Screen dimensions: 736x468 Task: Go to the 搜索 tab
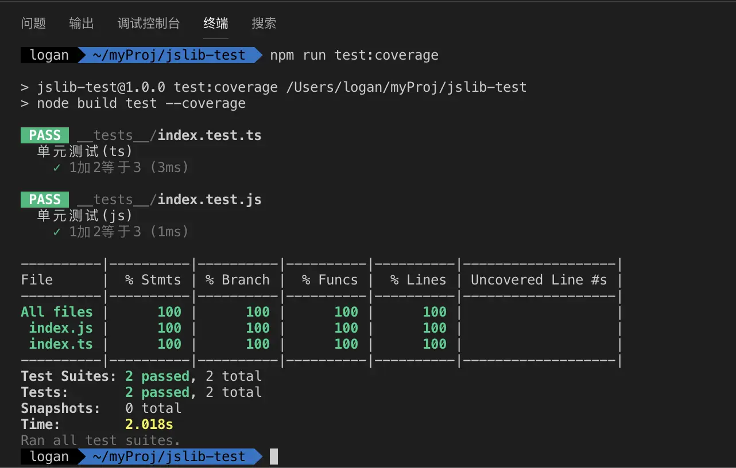tap(264, 24)
